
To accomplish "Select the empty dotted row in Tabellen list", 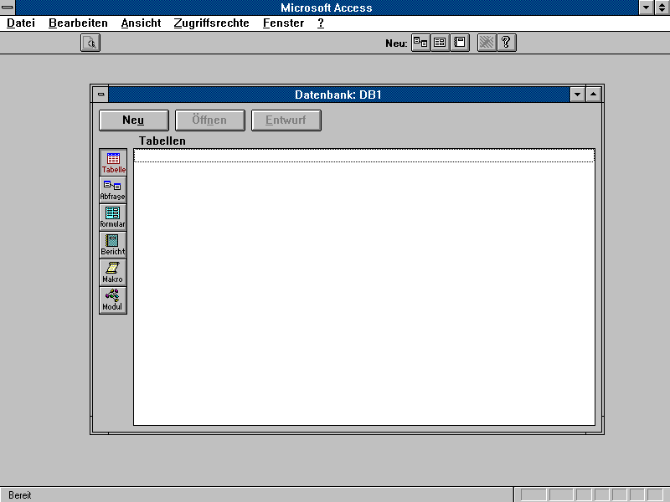I will coord(364,156).
